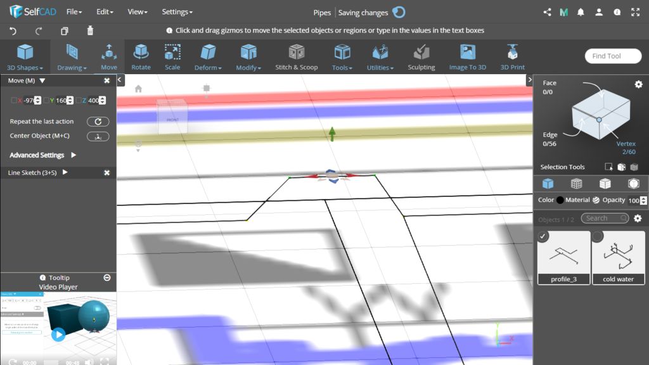Open the Sculpting tool
649x365 pixels.
(x=421, y=57)
